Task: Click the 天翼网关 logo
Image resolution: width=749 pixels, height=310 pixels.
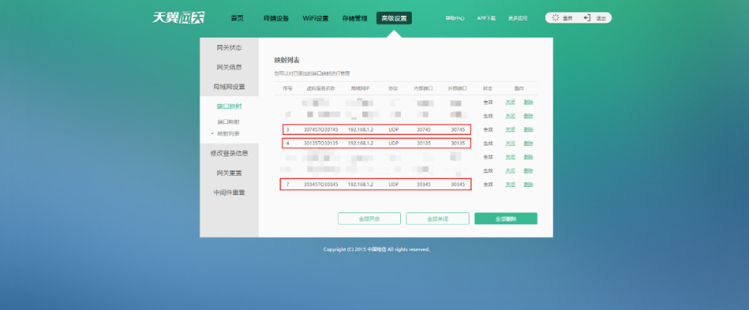Action: click(x=172, y=18)
